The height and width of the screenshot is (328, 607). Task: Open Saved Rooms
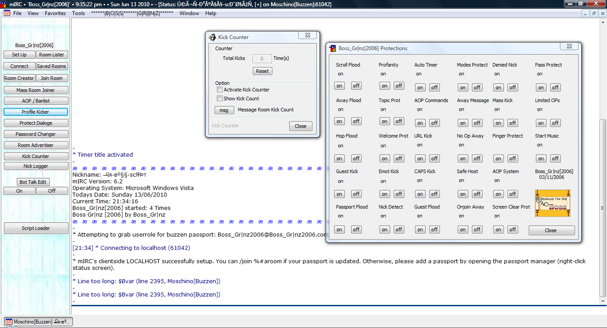click(52, 66)
